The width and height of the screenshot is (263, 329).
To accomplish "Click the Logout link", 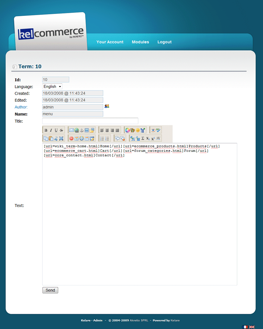I will 165,42.
